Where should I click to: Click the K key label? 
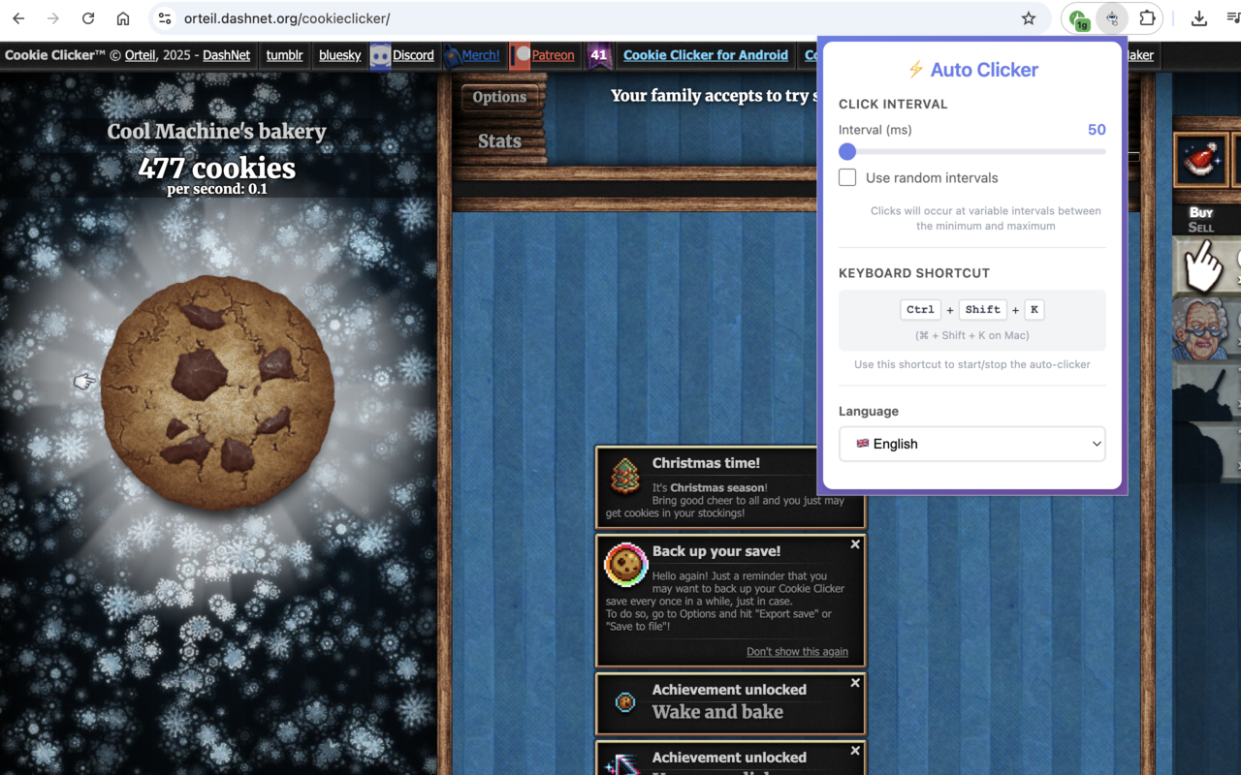(1034, 310)
